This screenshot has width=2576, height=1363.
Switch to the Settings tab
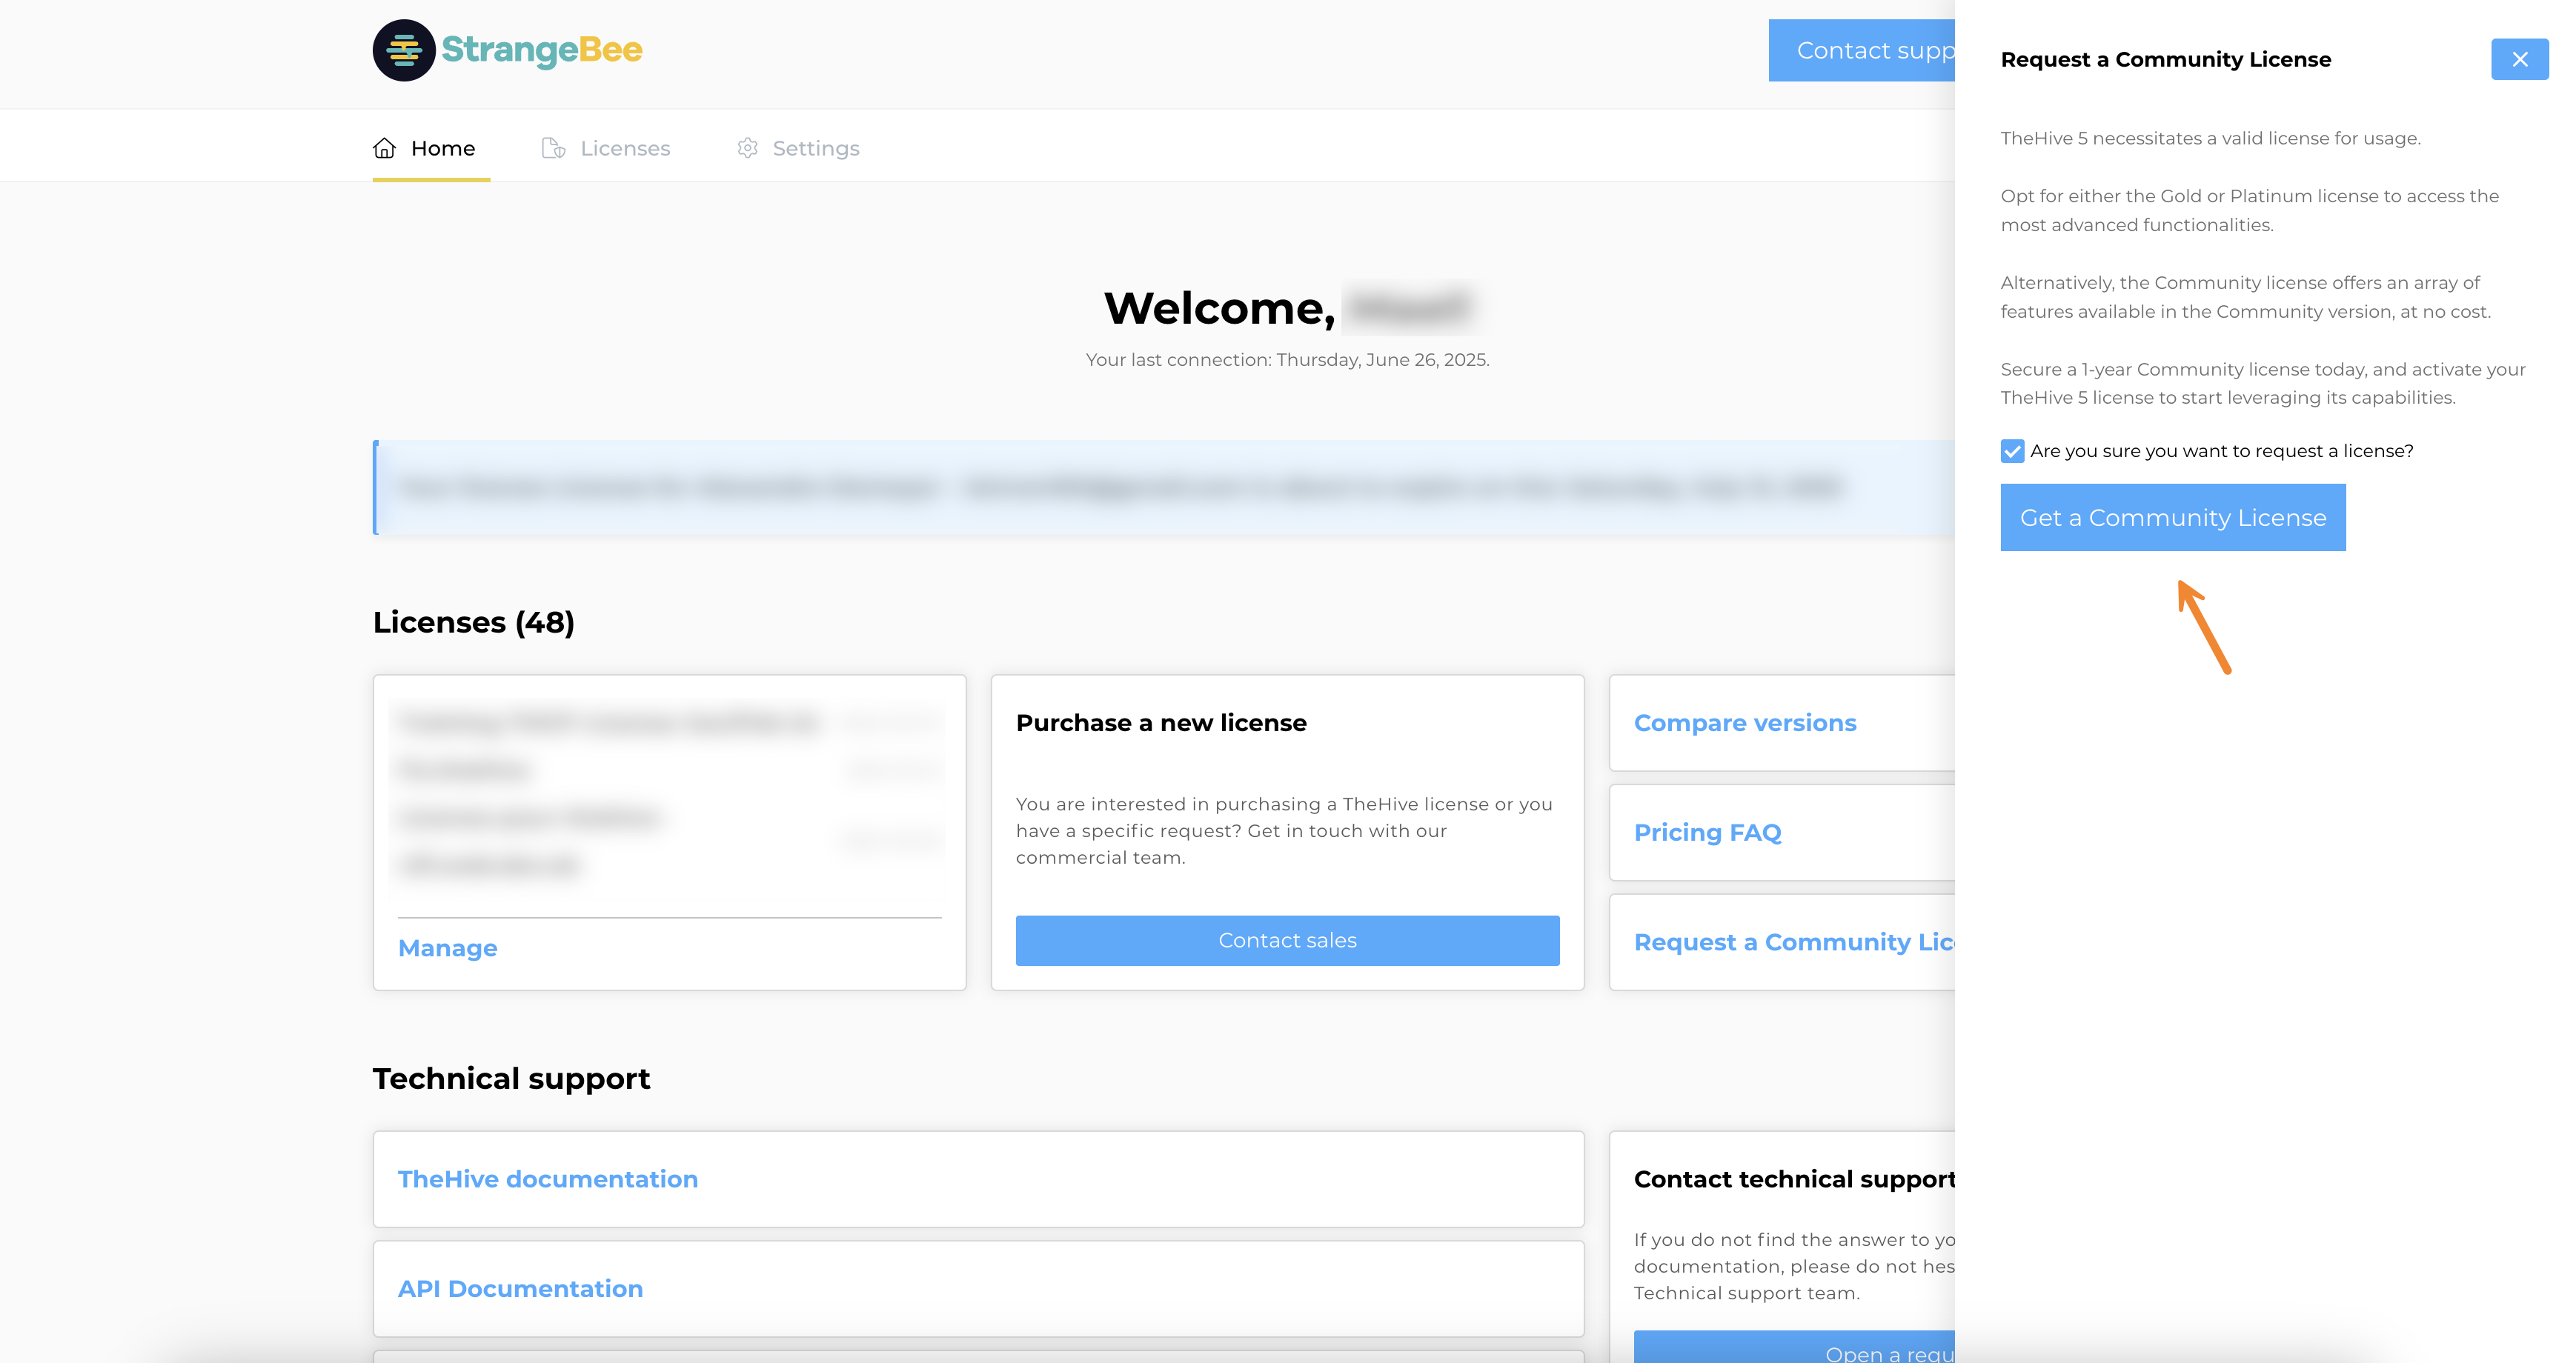tap(798, 149)
